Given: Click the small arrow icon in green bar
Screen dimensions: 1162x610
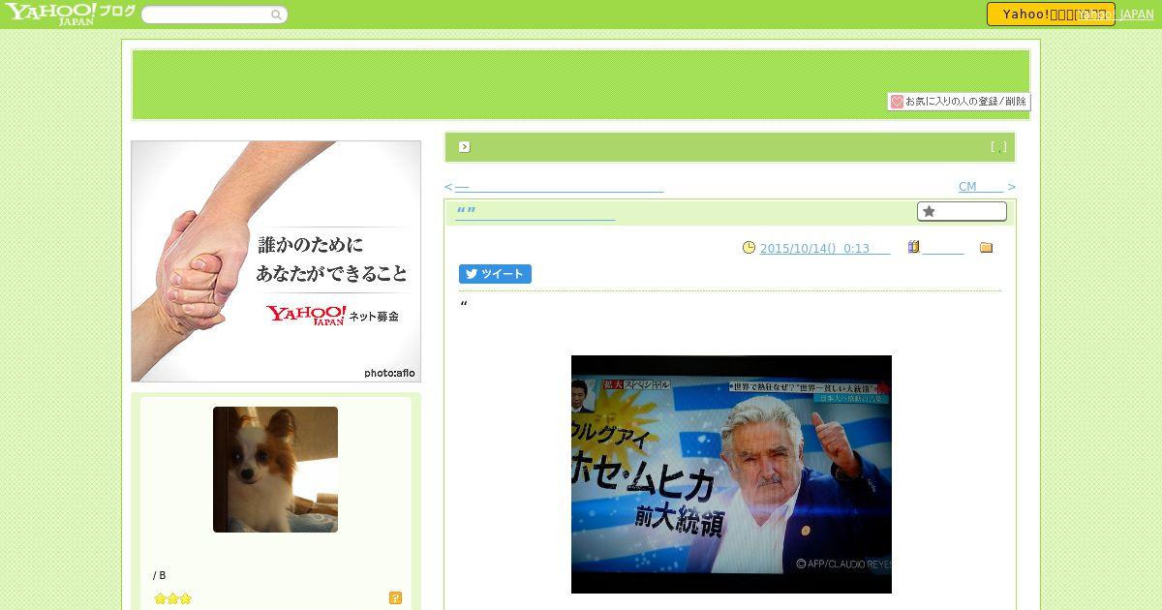Looking at the screenshot, I should pyautogui.click(x=465, y=147).
